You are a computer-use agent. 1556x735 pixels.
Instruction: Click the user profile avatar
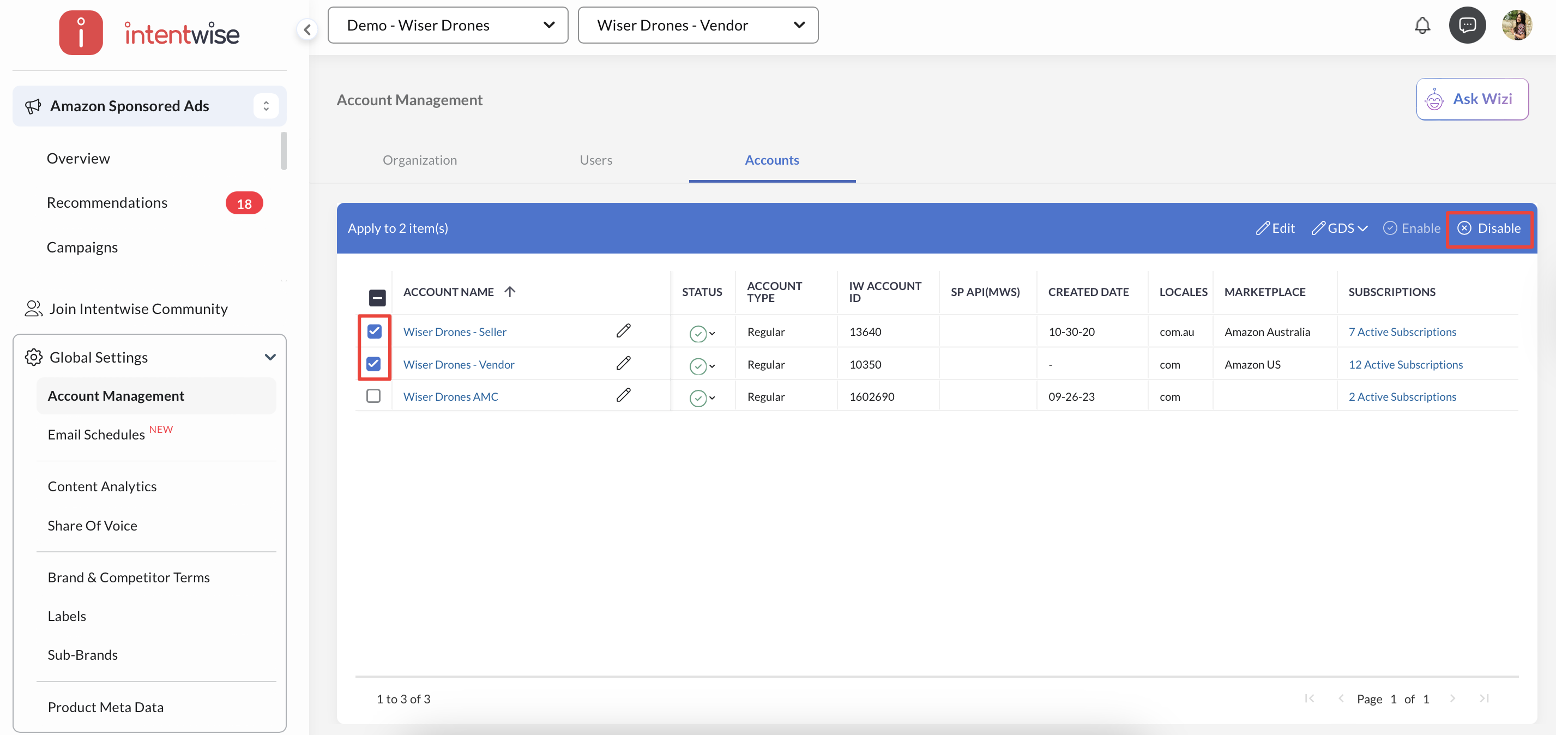(x=1516, y=26)
